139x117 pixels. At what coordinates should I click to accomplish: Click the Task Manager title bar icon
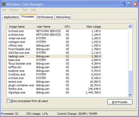(3, 4)
